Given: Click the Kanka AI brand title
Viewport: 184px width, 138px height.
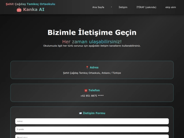Looking at the screenshot, I should tap(34, 10).
